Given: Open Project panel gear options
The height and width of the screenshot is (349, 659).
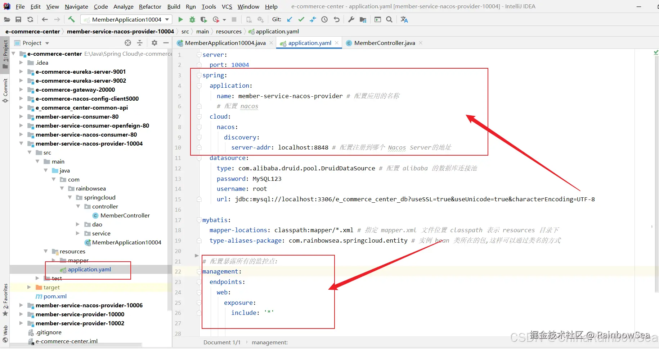Looking at the screenshot, I should [154, 43].
